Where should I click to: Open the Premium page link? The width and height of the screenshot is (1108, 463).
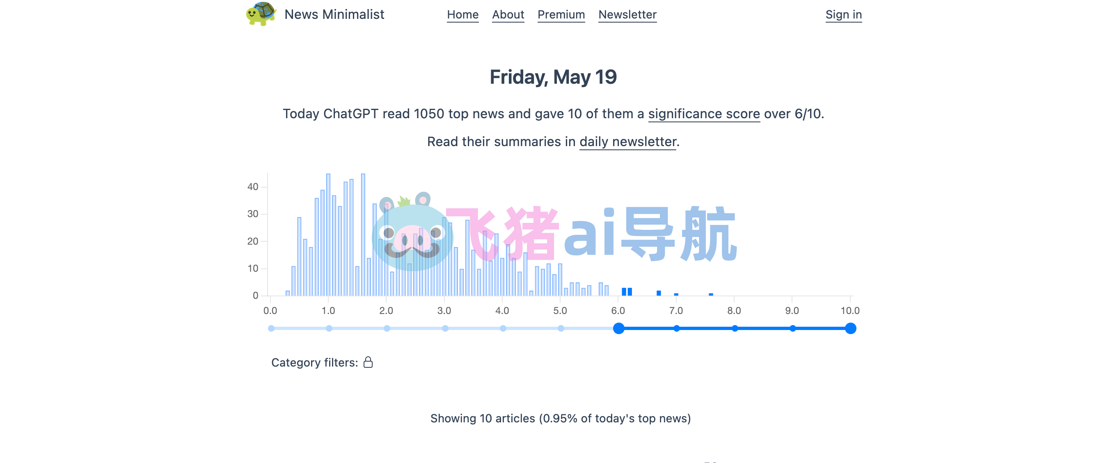[x=561, y=15]
